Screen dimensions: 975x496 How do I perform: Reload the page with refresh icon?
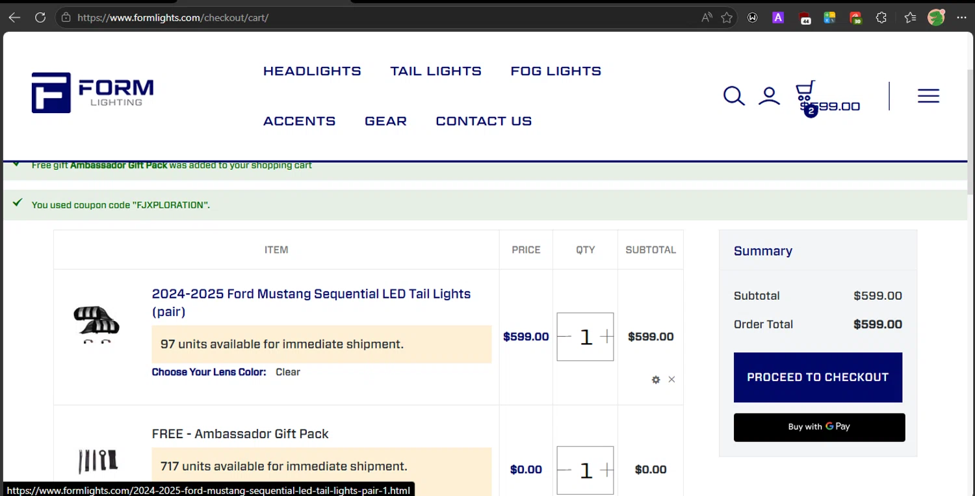coord(40,18)
